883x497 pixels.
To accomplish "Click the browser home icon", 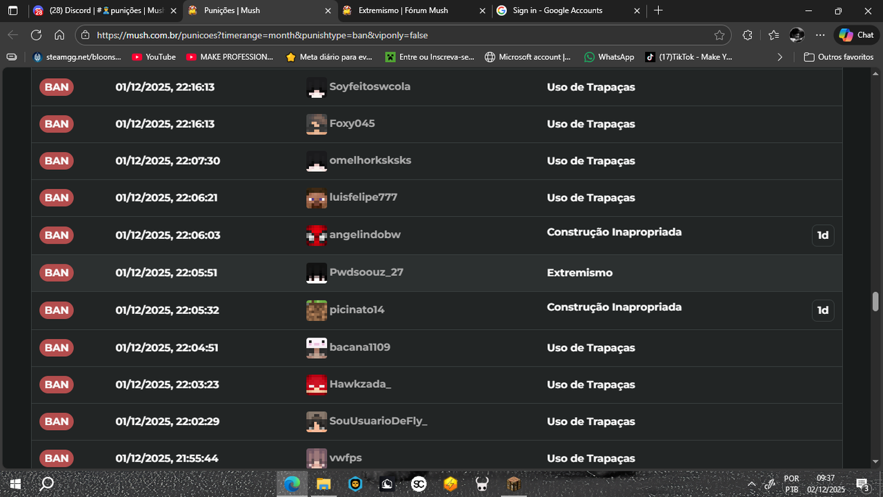I will coord(59,35).
